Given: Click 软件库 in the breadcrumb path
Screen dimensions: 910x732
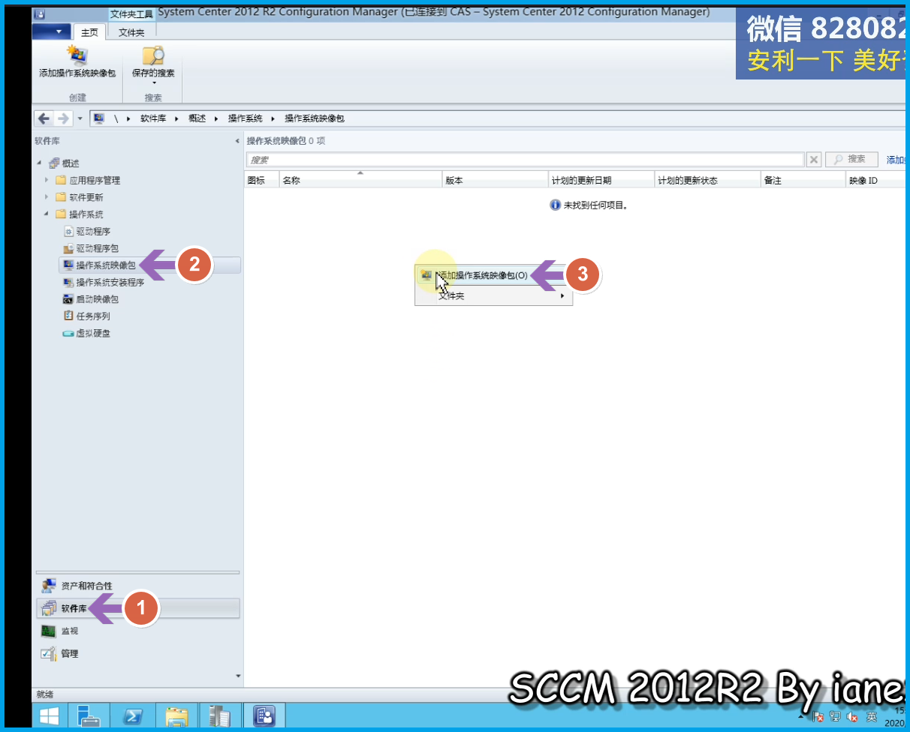Looking at the screenshot, I should pos(153,118).
